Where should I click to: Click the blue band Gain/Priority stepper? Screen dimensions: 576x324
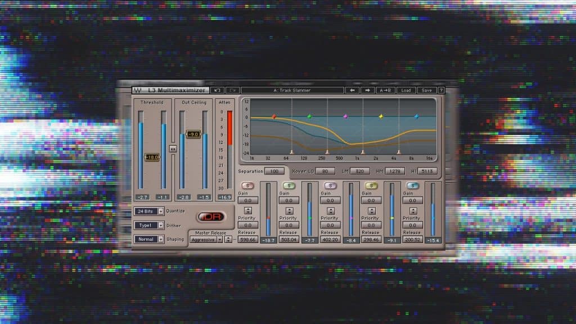413,211
